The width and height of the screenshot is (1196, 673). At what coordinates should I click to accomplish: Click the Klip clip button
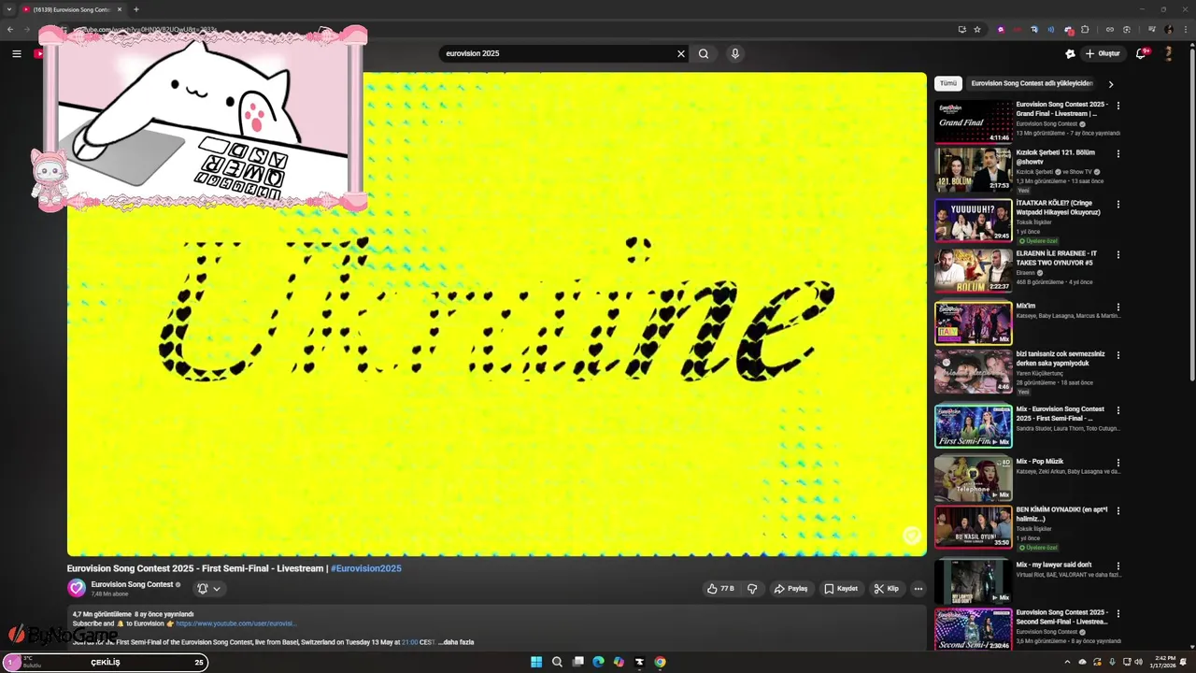[886, 589]
